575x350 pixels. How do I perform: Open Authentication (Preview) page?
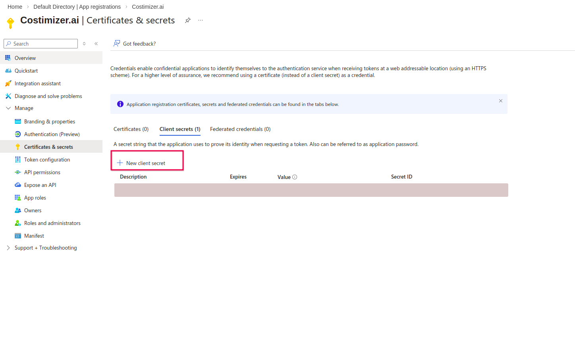coord(52,134)
